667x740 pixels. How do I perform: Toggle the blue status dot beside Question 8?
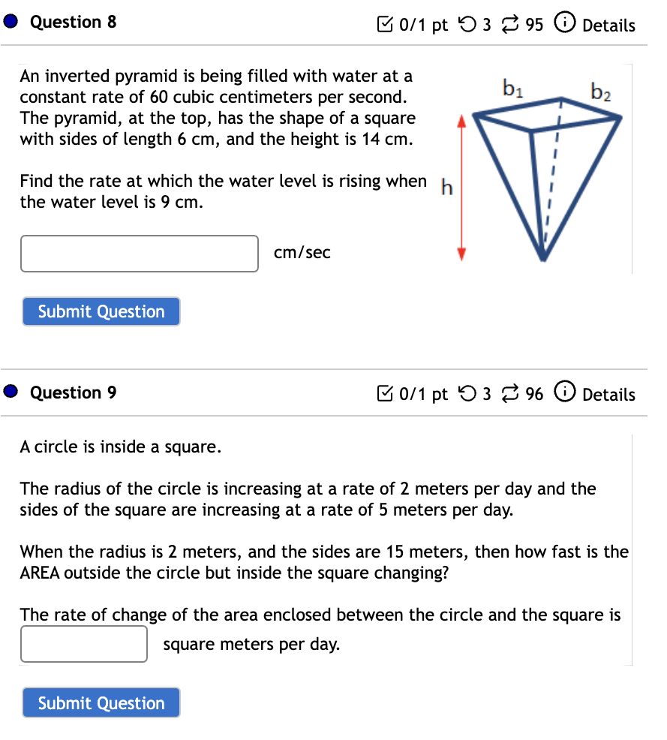[9, 22]
